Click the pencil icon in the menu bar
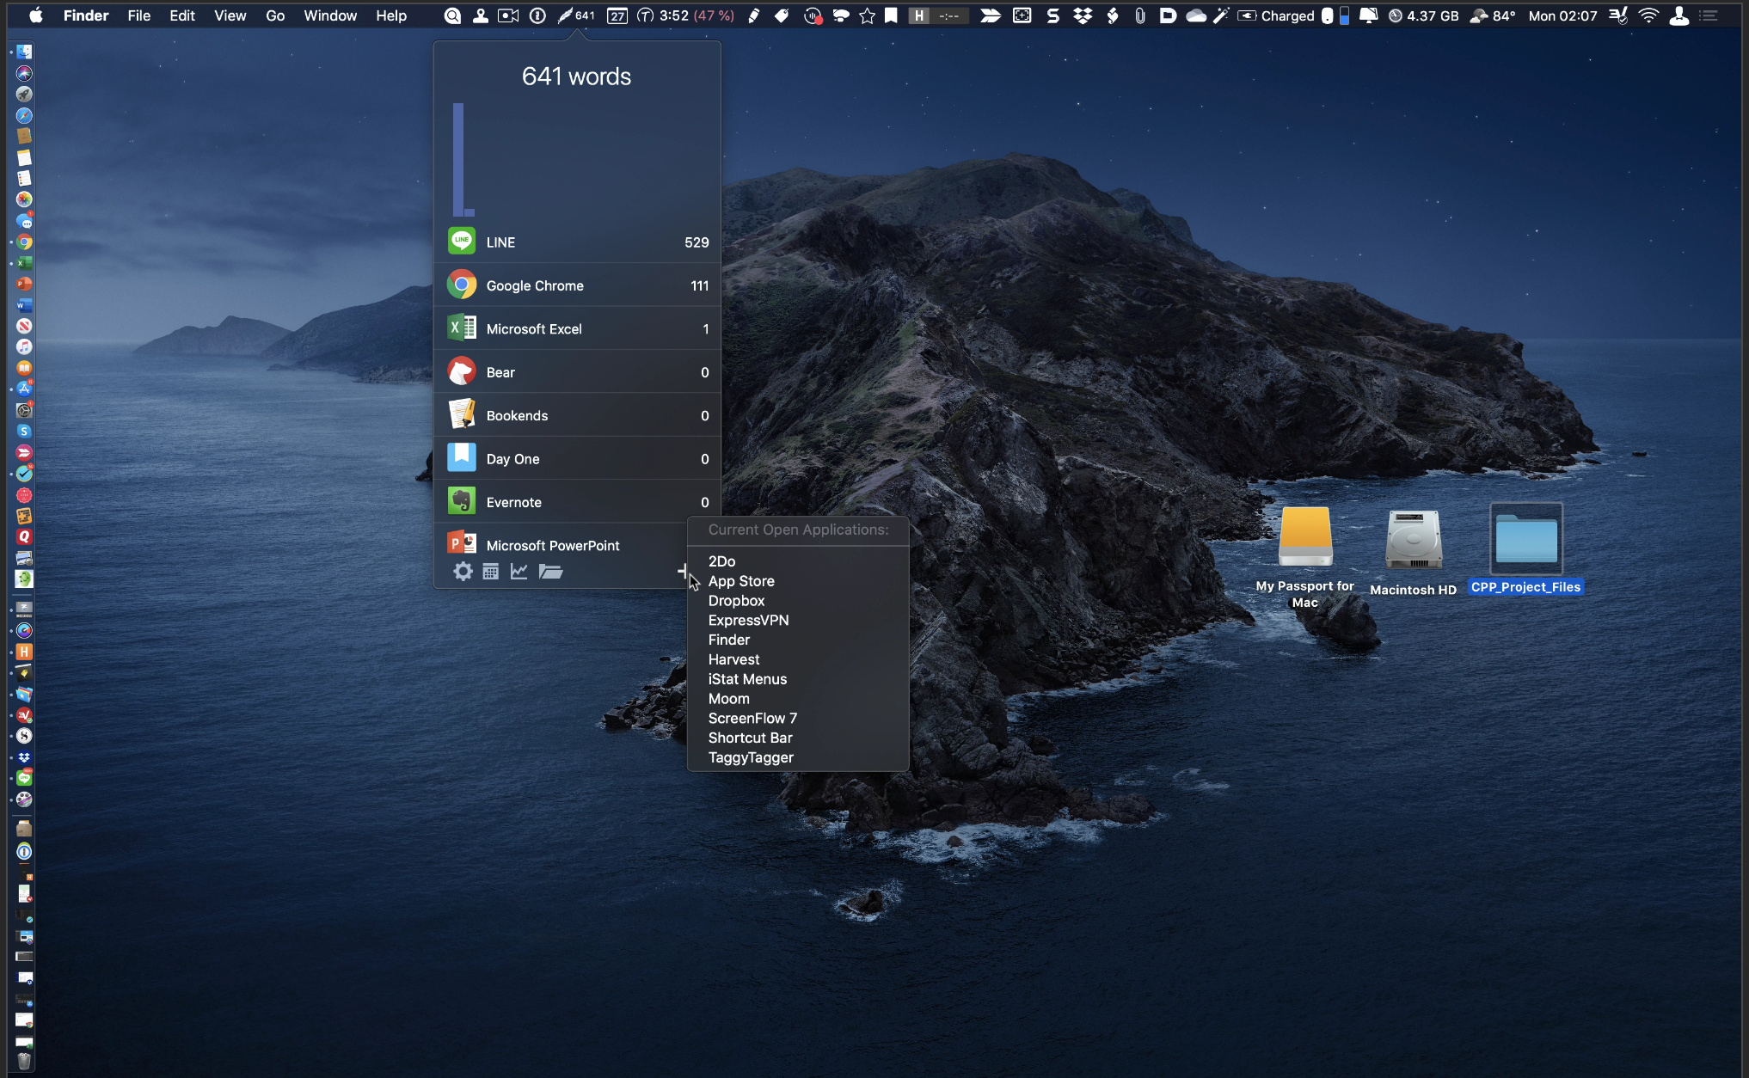This screenshot has width=1749, height=1078. 754,15
